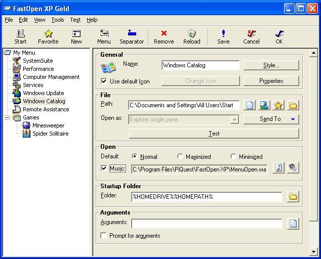
Task: Click the Cancel toolbar icon
Action: click(x=251, y=37)
